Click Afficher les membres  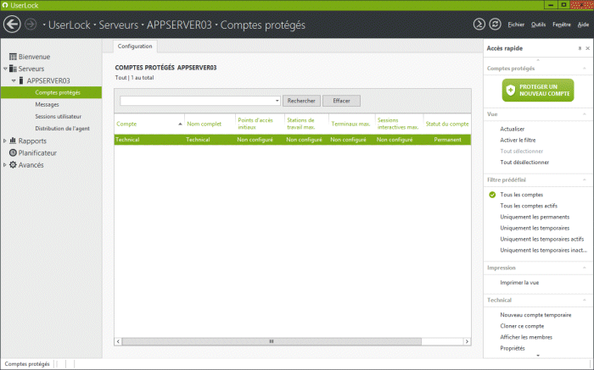[x=526, y=337]
